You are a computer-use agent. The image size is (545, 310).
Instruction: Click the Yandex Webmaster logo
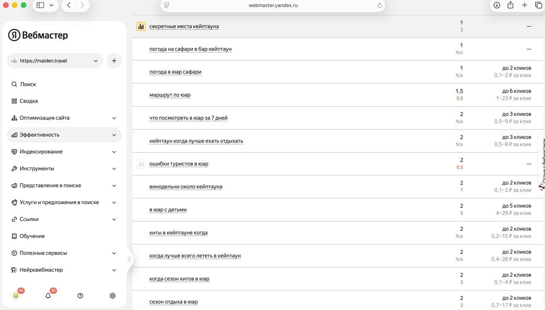[38, 35]
